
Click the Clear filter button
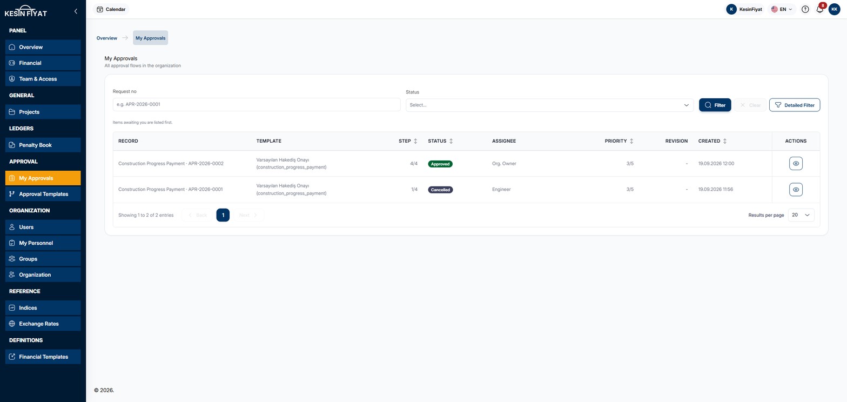click(x=750, y=105)
